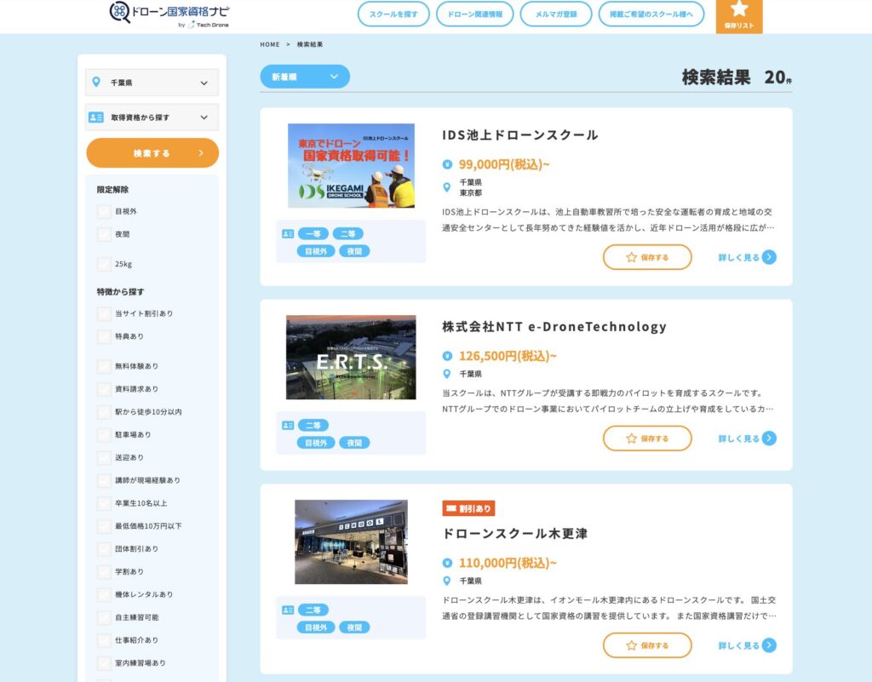Click the HOME breadcrumb link
This screenshot has height=682, width=872.
[x=270, y=44]
